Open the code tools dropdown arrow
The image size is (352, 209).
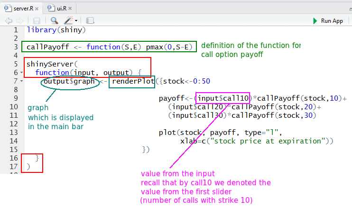(x=76, y=21)
